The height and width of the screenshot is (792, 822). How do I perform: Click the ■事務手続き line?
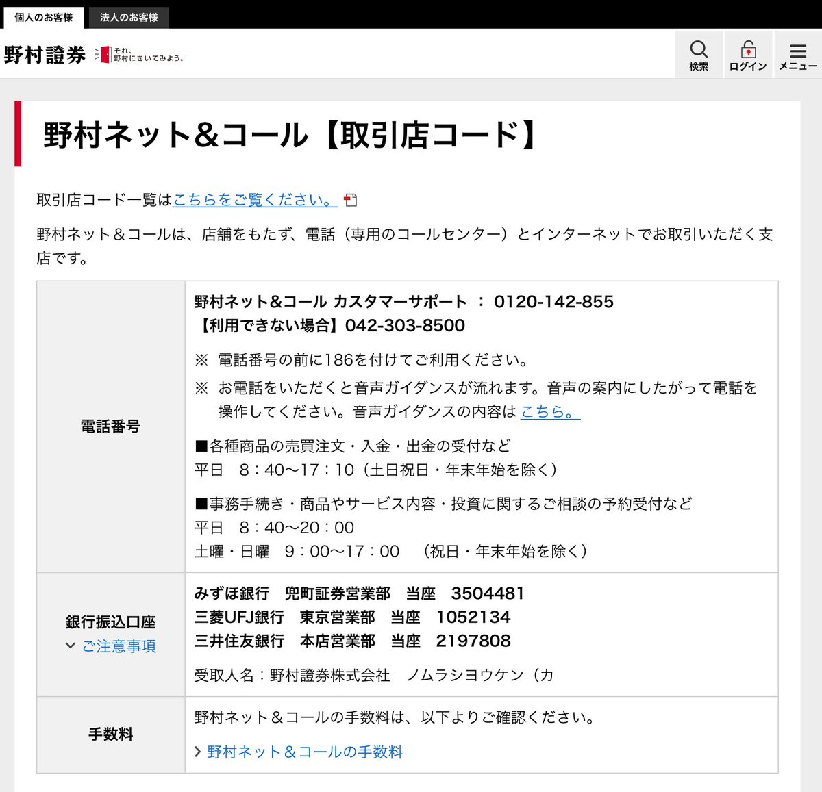coord(443,504)
